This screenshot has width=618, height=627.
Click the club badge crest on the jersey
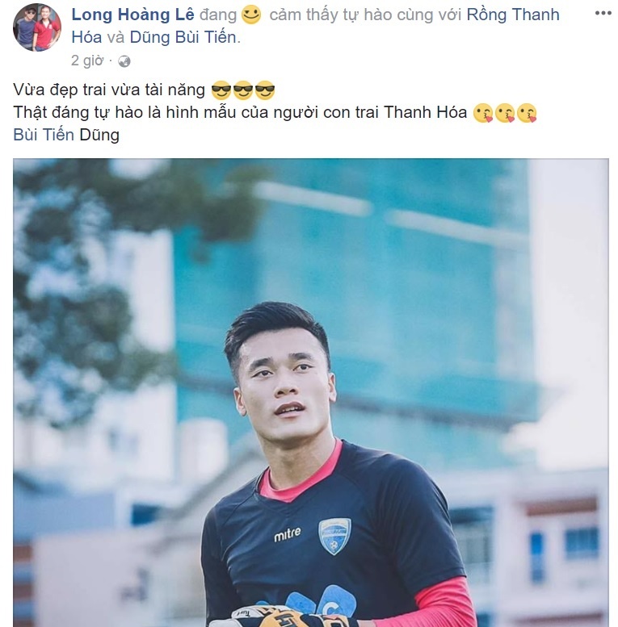pos(334,537)
